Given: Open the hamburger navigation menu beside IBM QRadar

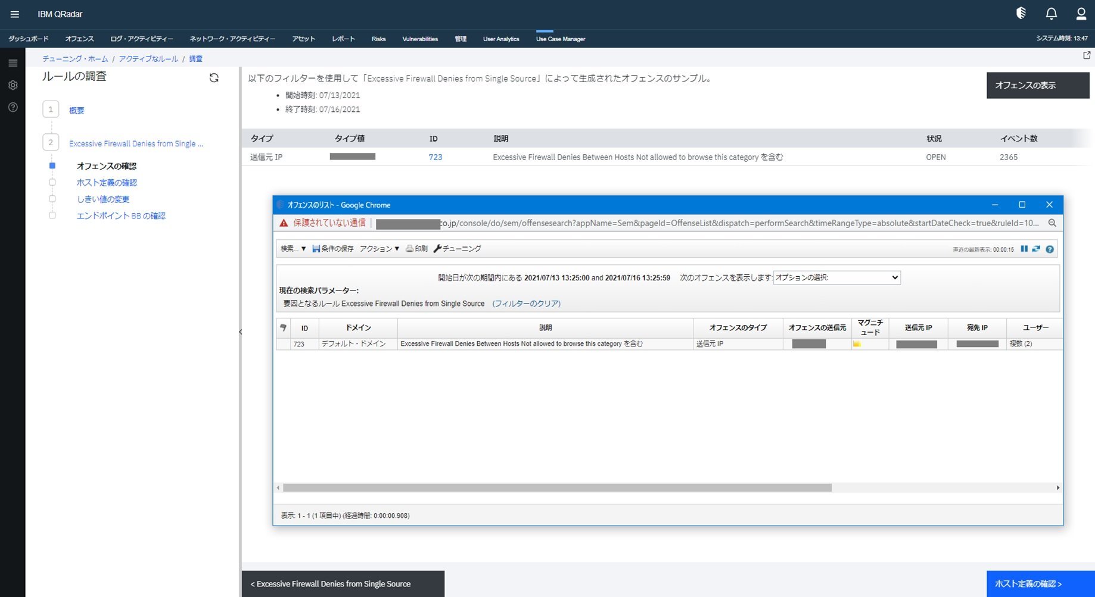Looking at the screenshot, I should (x=14, y=14).
